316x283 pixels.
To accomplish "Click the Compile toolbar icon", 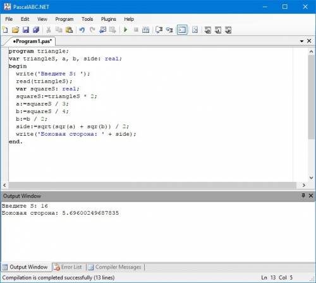I will coord(145,30).
